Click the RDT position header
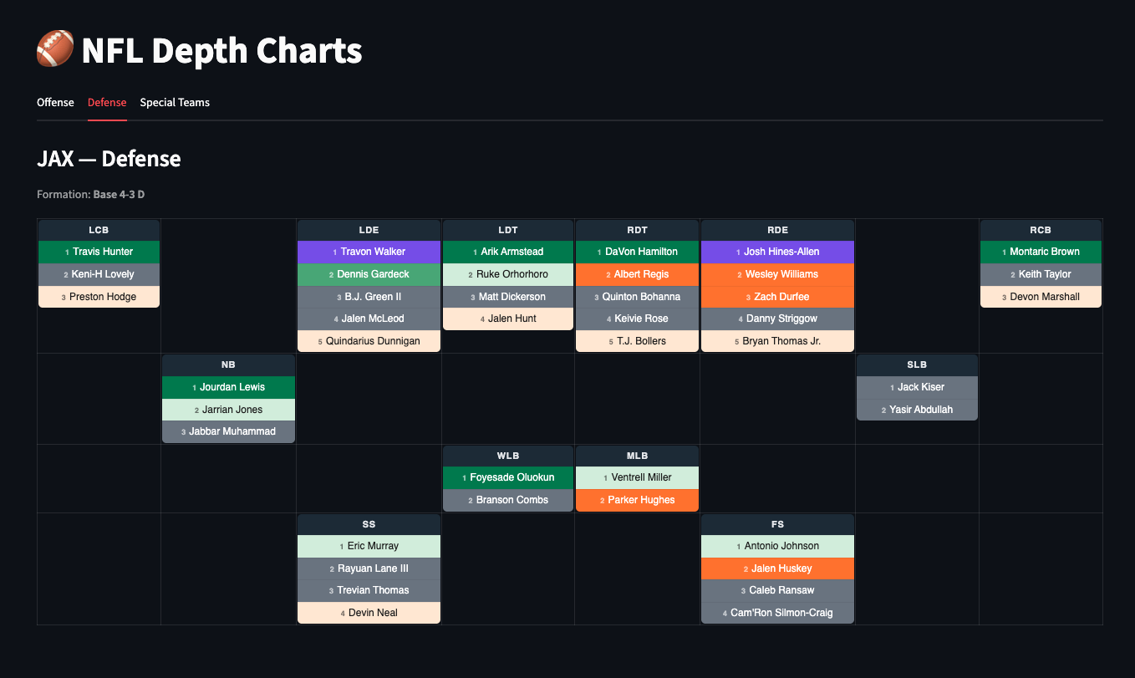 tap(637, 230)
